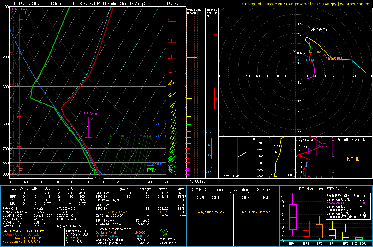Select the SFC parcel row
Viewport: 373px width, 247px height.
[x=47, y=193]
